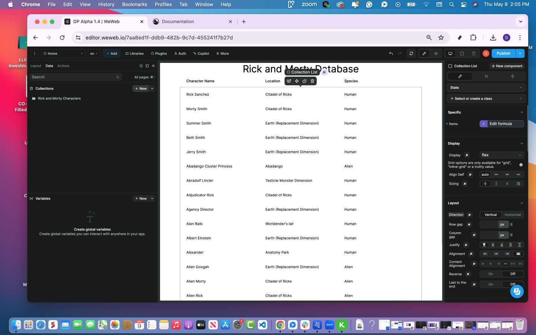Viewport: 536px width, 335px height.
Task: Switch to the Layout tab
Action: tap(36, 66)
